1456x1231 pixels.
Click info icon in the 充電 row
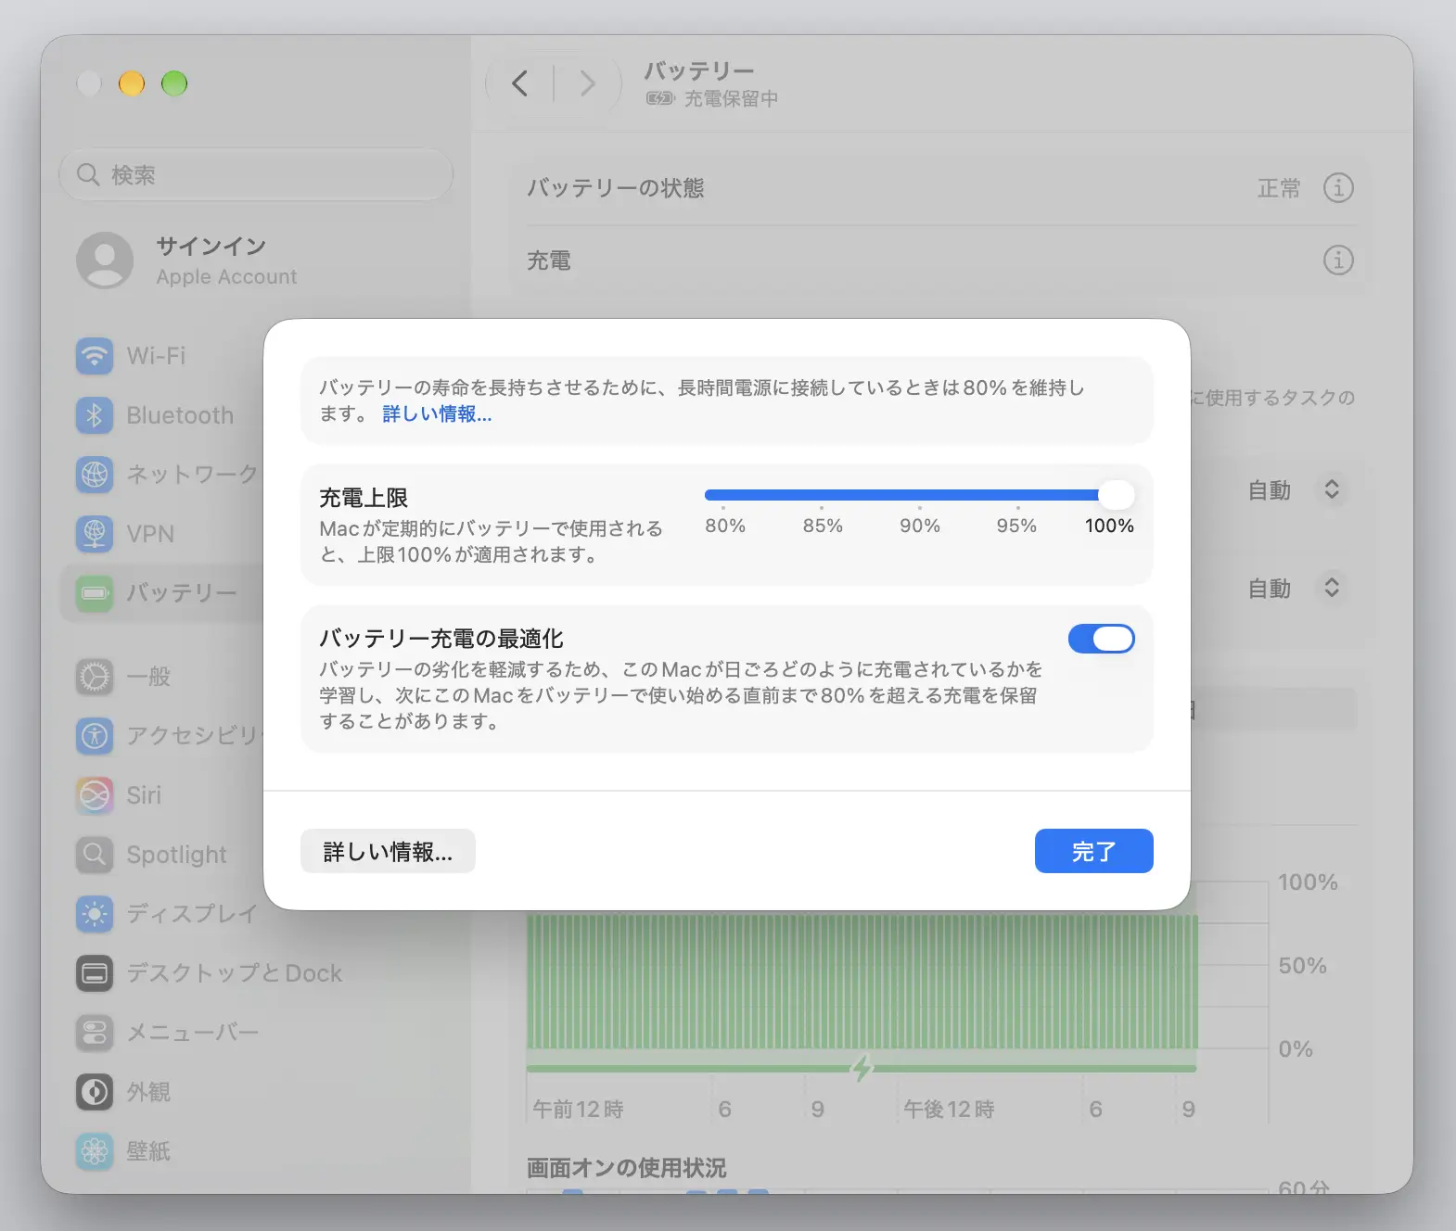(x=1338, y=260)
